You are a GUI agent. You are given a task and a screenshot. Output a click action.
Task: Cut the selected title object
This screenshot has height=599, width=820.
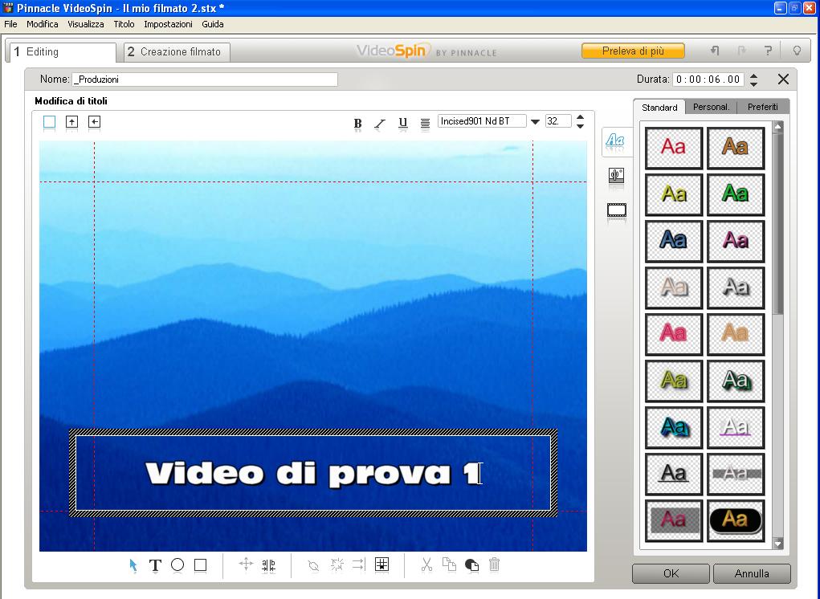click(x=426, y=564)
